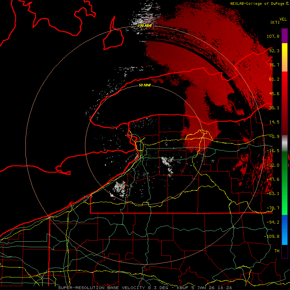The width and height of the screenshot is (290, 290).
Task: Click the blue color bar segment
Action: (x=285, y=230)
